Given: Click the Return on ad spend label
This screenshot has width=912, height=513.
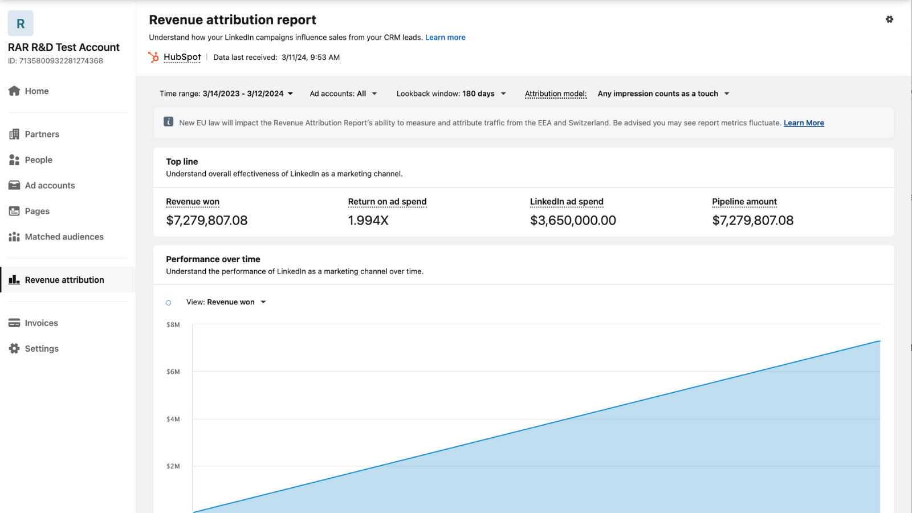Looking at the screenshot, I should click(x=387, y=202).
